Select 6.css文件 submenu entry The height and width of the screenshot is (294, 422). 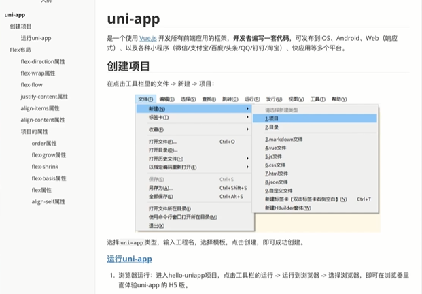point(315,165)
